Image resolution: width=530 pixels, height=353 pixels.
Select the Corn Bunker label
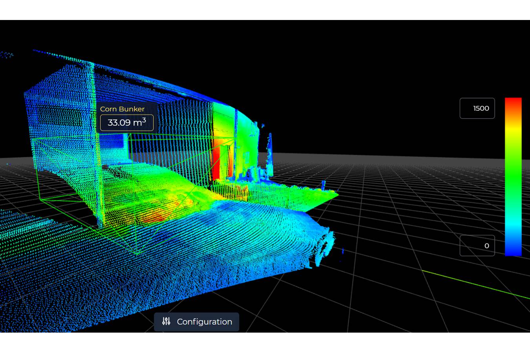coord(122,109)
